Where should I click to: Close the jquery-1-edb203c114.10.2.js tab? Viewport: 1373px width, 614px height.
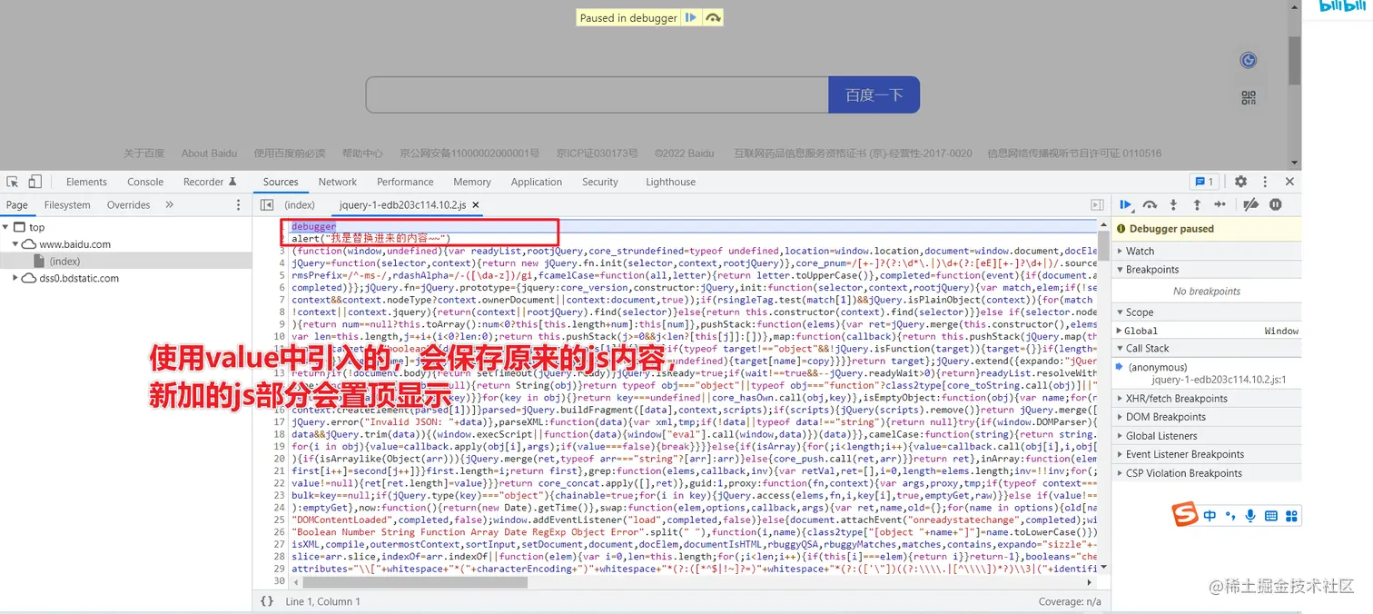click(x=476, y=205)
